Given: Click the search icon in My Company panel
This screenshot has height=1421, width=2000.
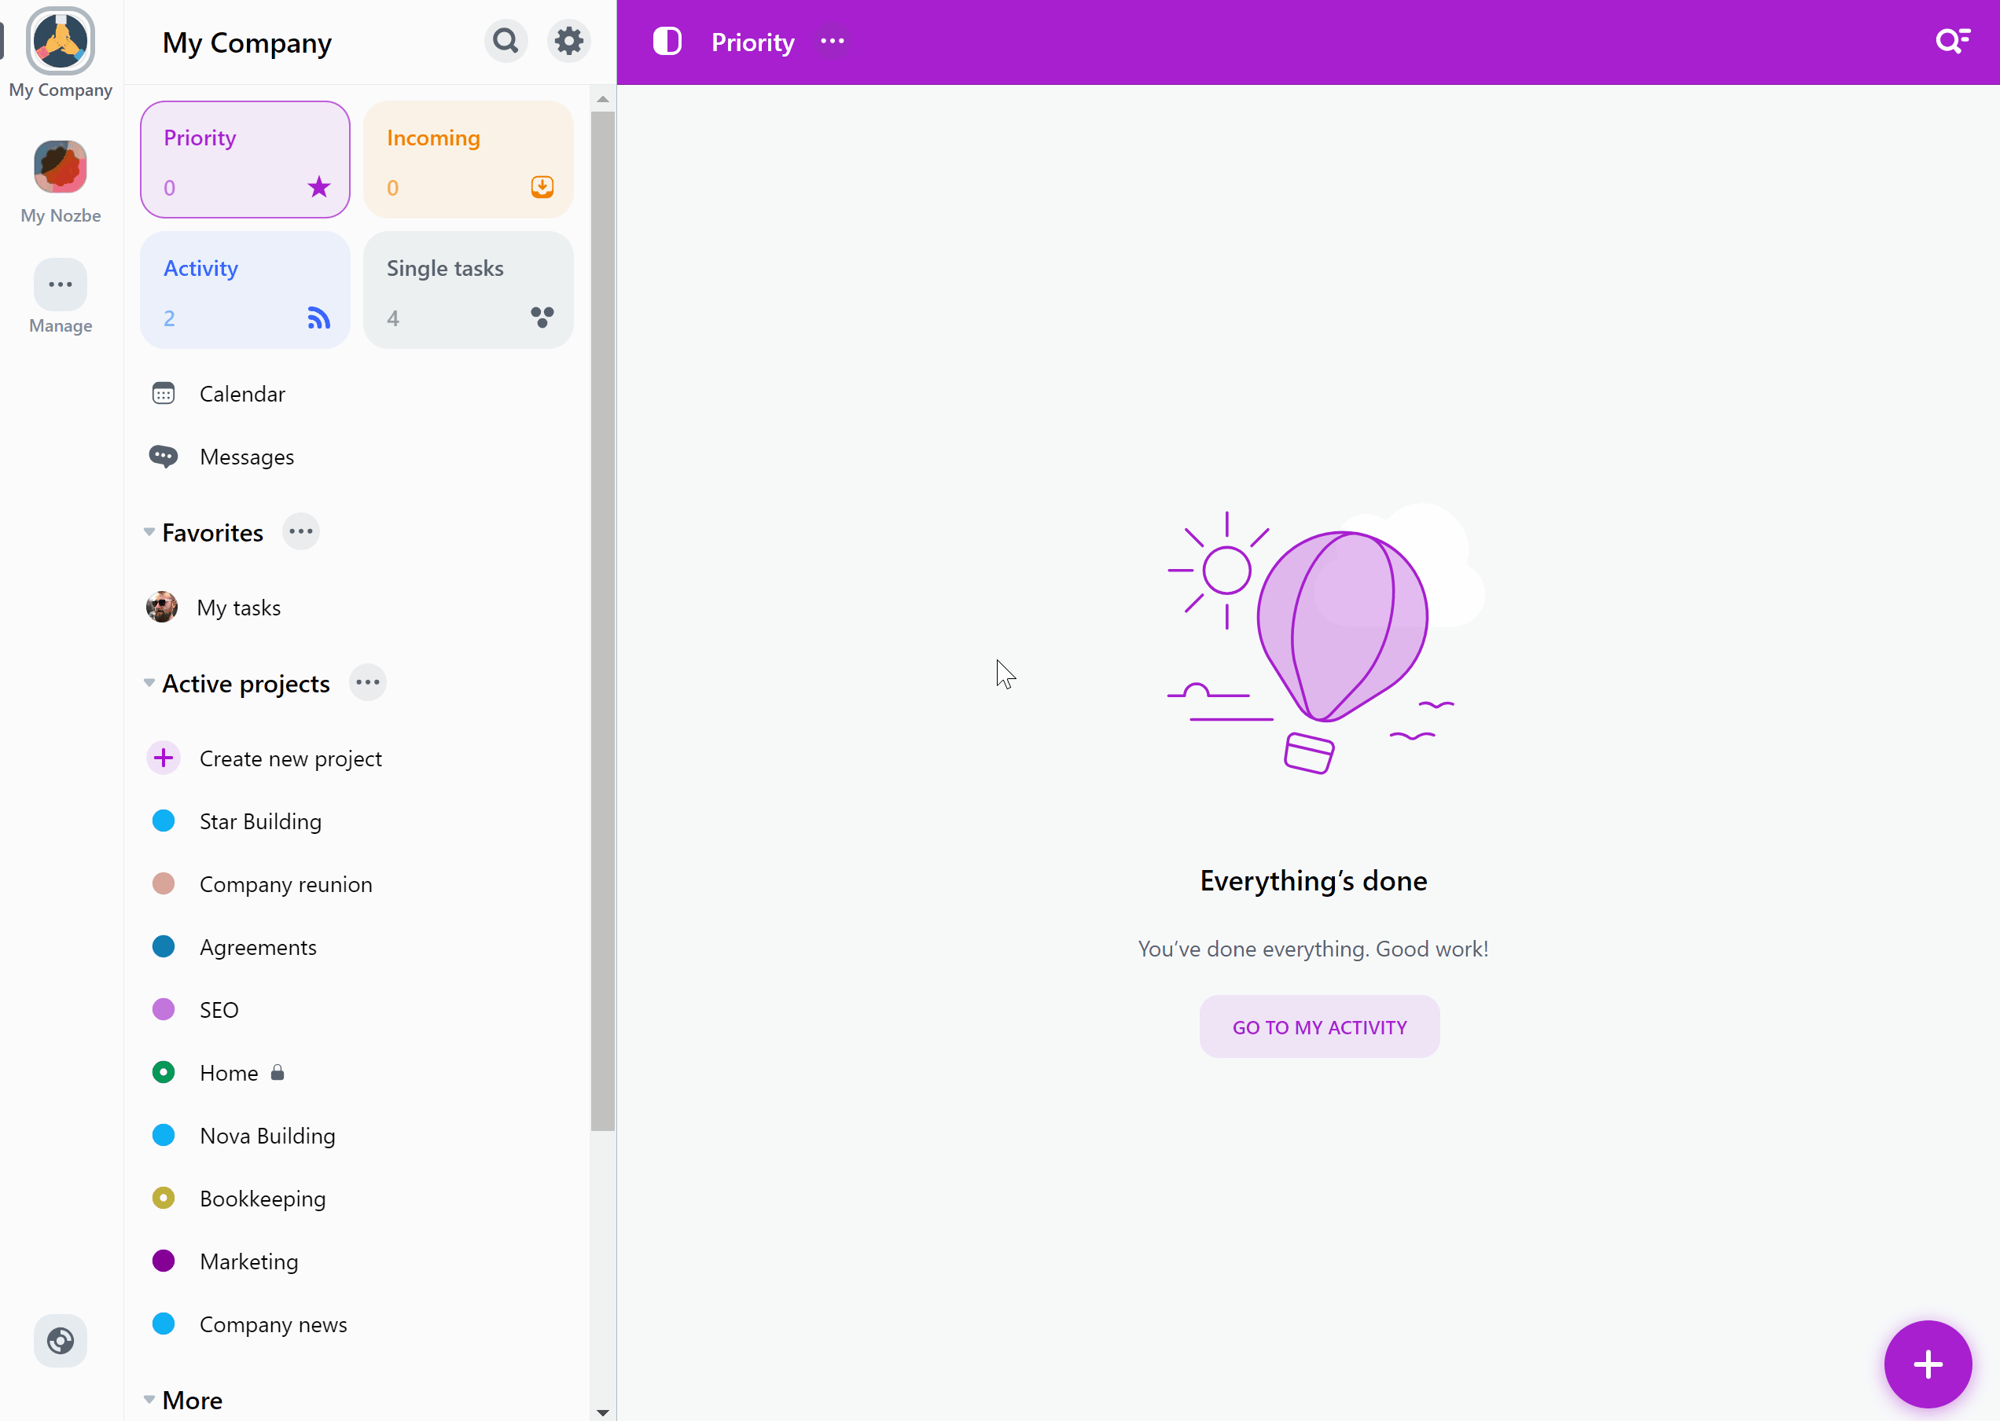Looking at the screenshot, I should point(506,42).
